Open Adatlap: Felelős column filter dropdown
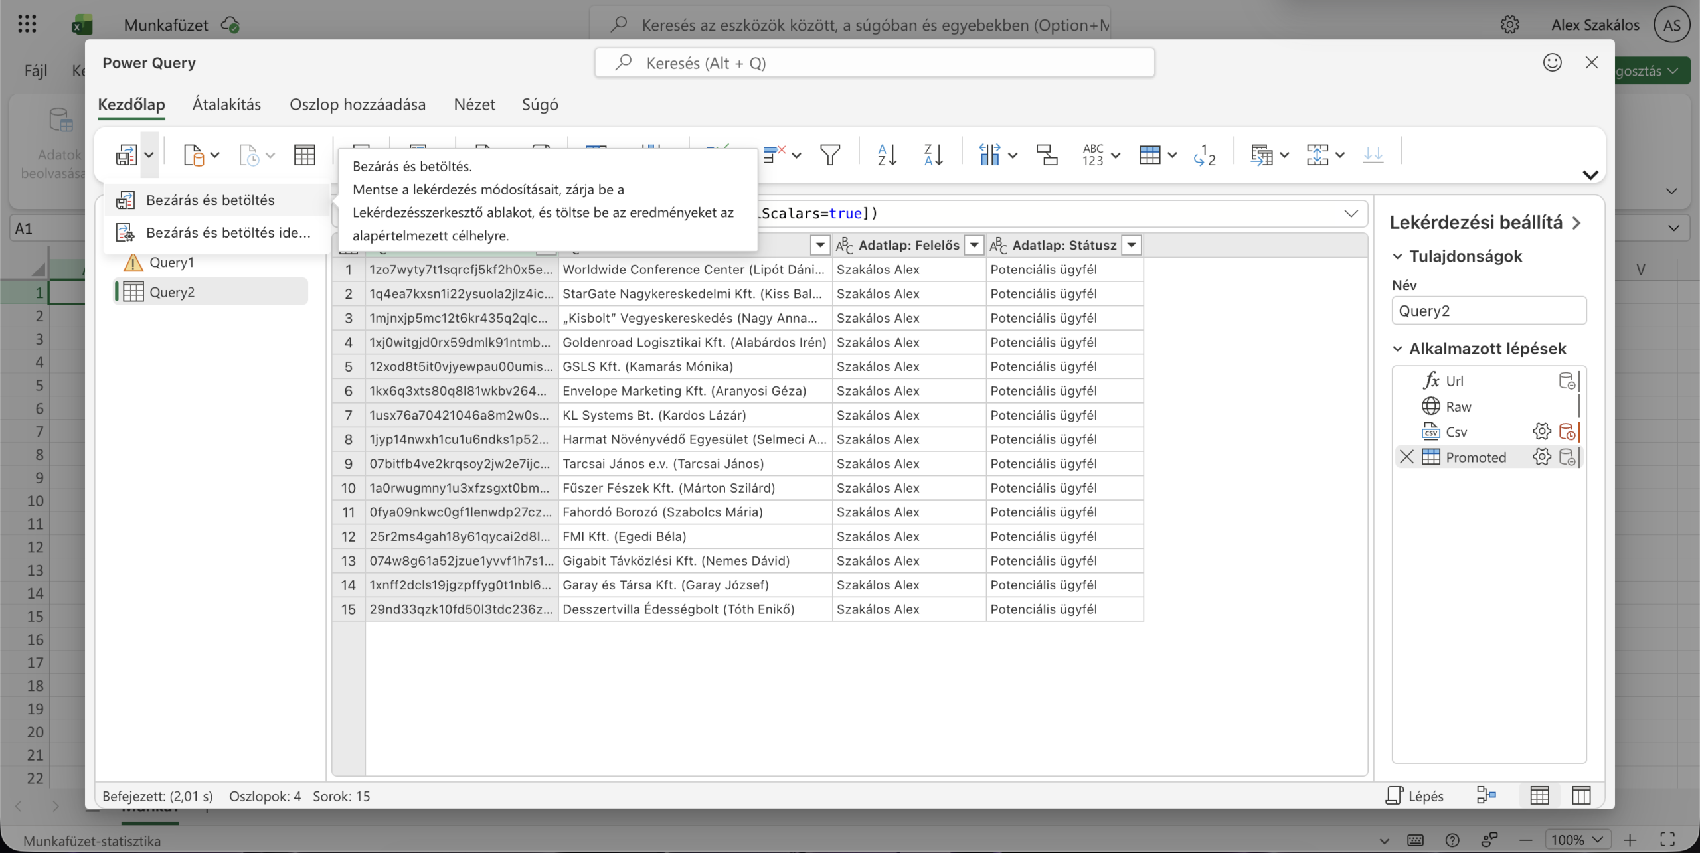The image size is (1700, 853). click(x=974, y=245)
